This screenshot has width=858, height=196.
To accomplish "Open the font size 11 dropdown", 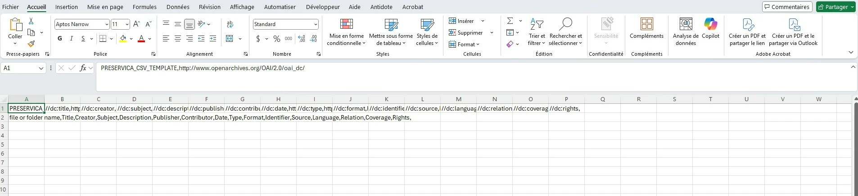I will click(127, 24).
